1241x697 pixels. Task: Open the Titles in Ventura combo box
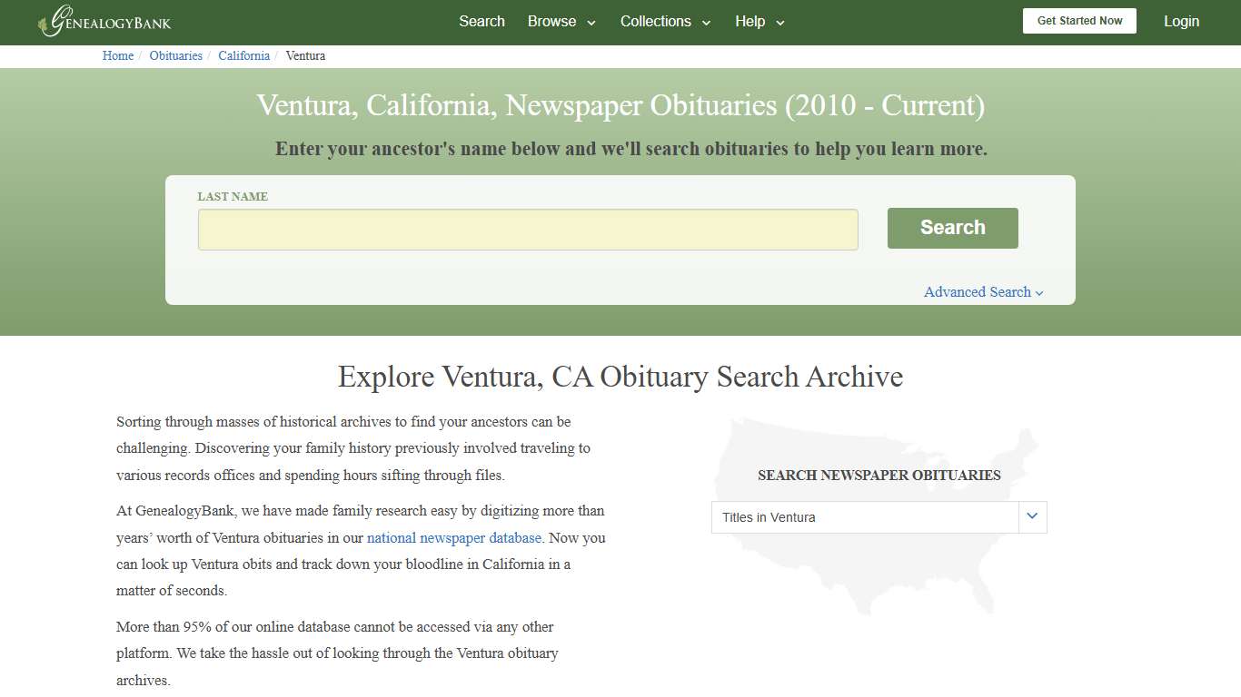[x=863, y=516]
